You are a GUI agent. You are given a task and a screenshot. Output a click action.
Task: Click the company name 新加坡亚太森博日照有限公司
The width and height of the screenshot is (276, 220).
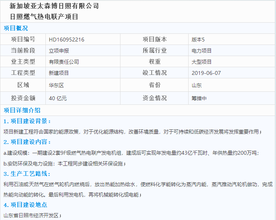[54, 6]
